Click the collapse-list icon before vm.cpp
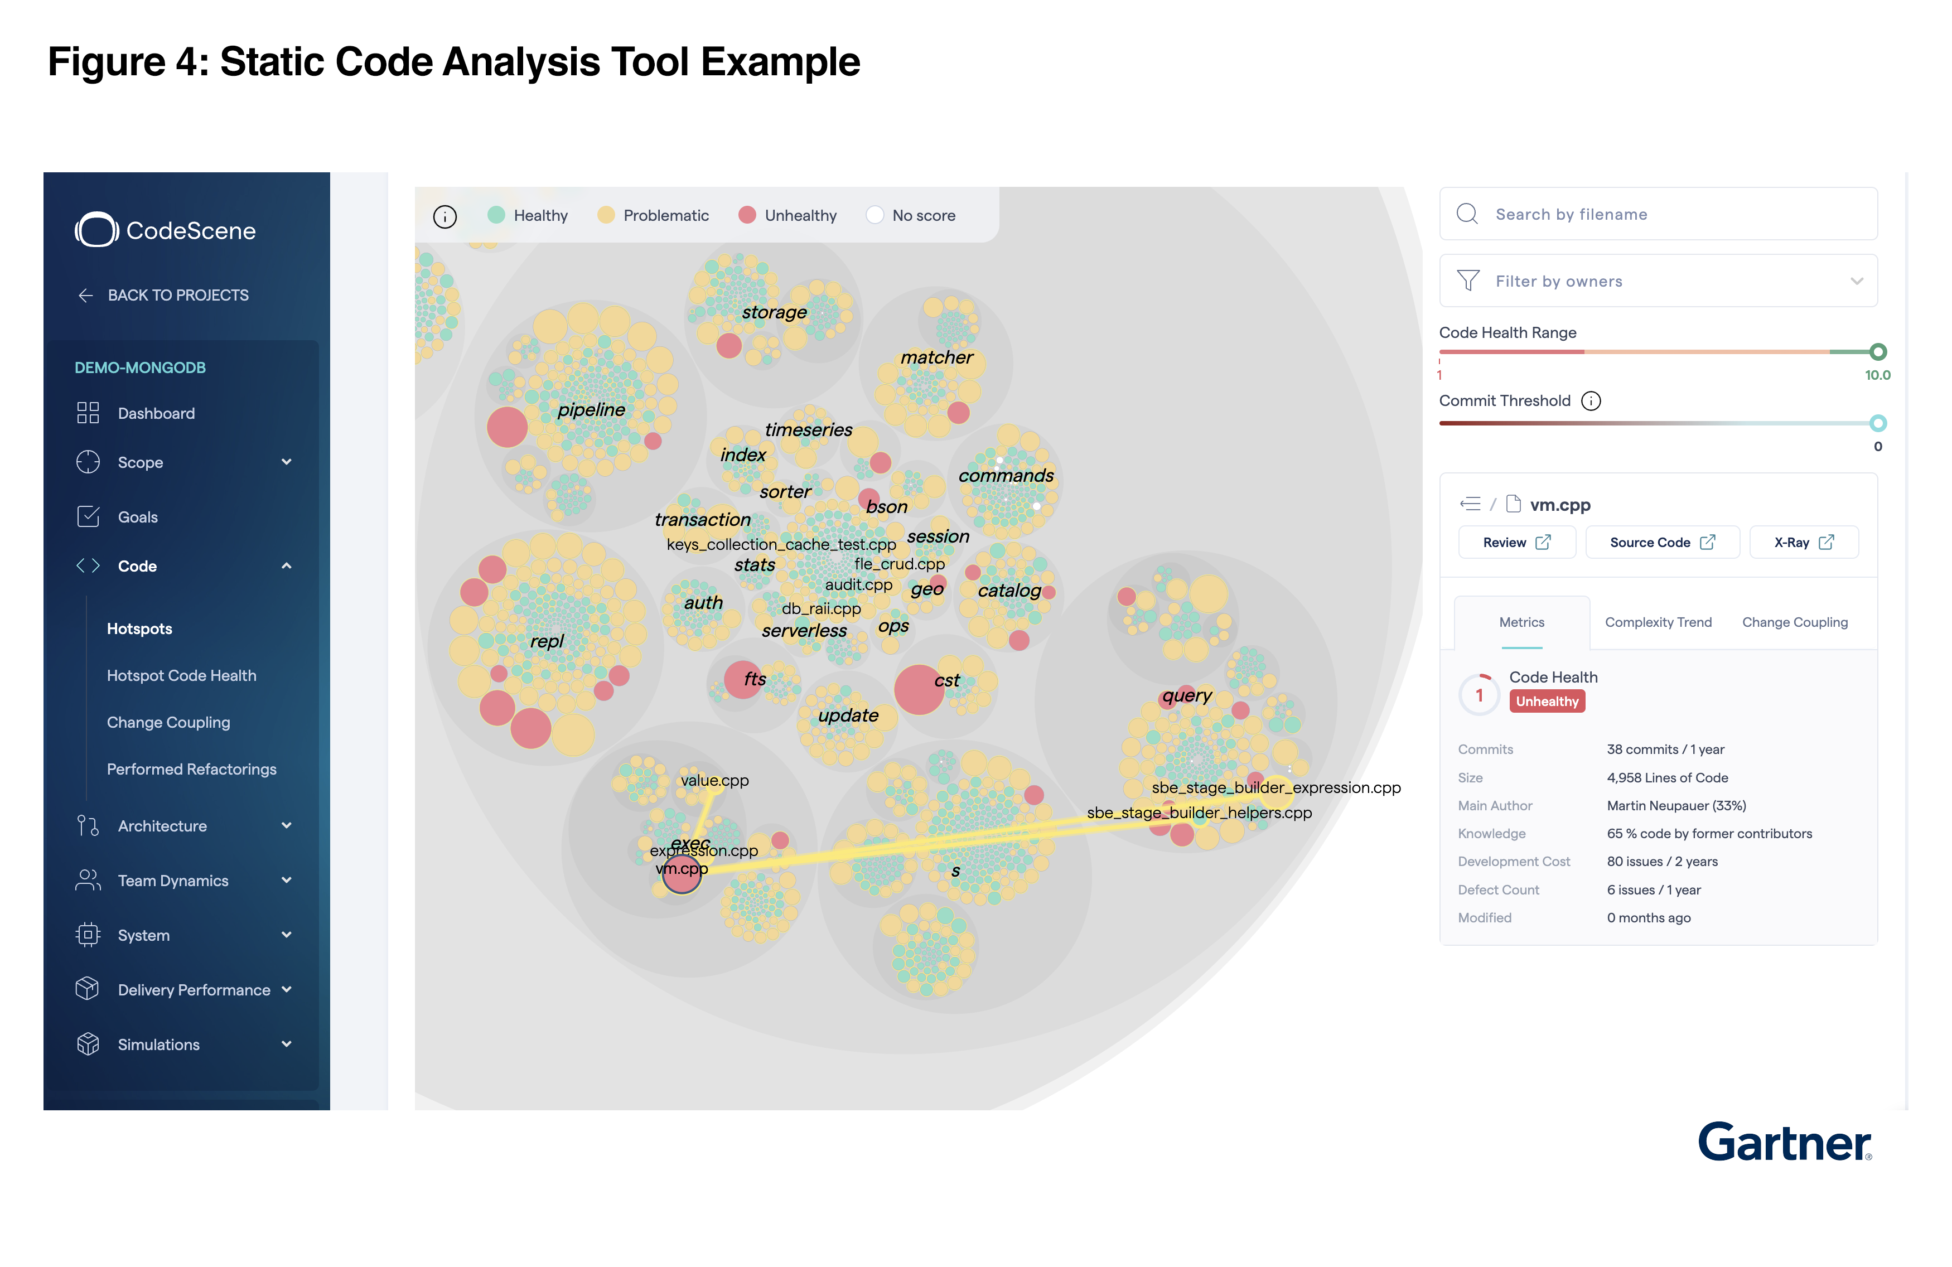1952x1267 pixels. click(x=1470, y=504)
